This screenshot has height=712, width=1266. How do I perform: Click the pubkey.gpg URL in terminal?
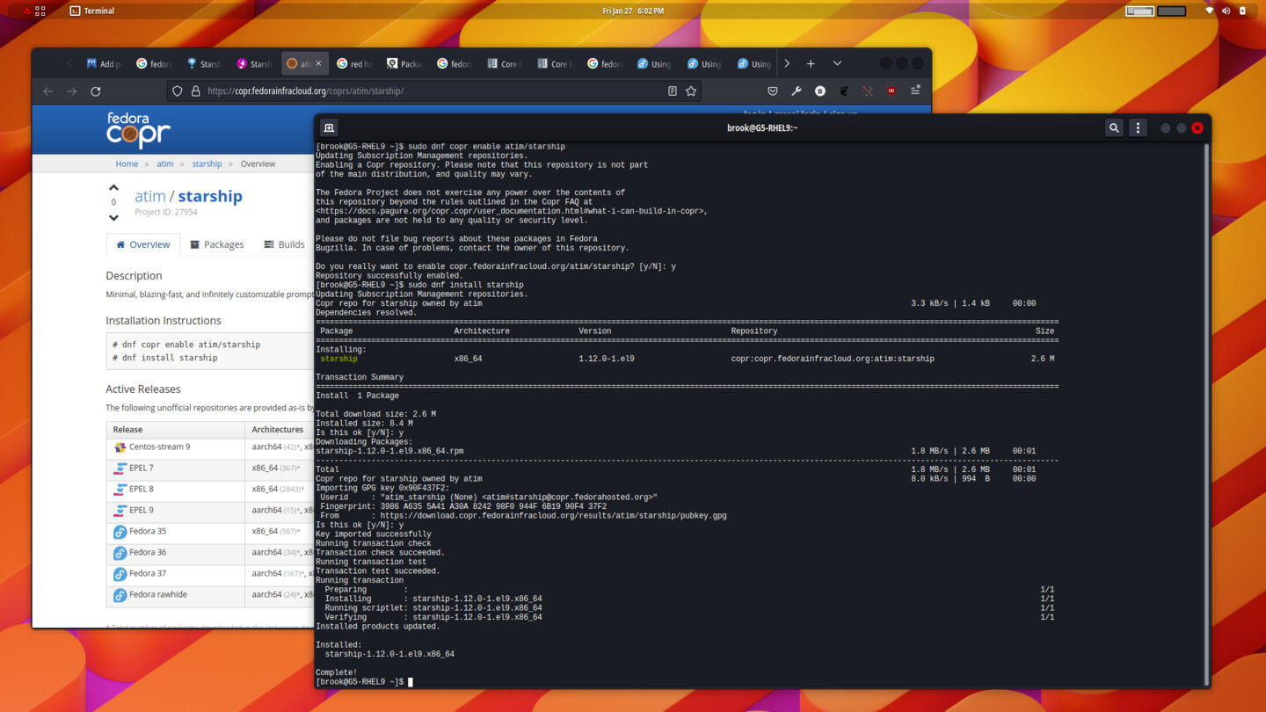pyautogui.click(x=553, y=516)
